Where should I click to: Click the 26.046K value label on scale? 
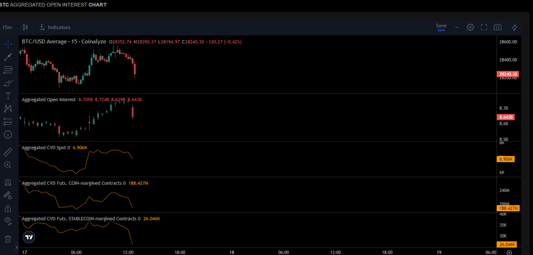coord(507,244)
